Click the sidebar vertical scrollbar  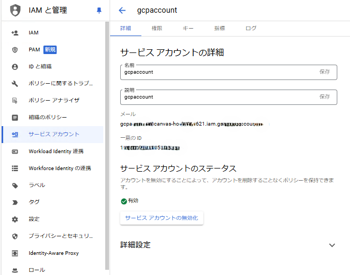tap(107, 146)
